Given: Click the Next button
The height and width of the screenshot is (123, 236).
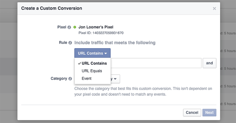Looking at the screenshot, I should point(209,112).
